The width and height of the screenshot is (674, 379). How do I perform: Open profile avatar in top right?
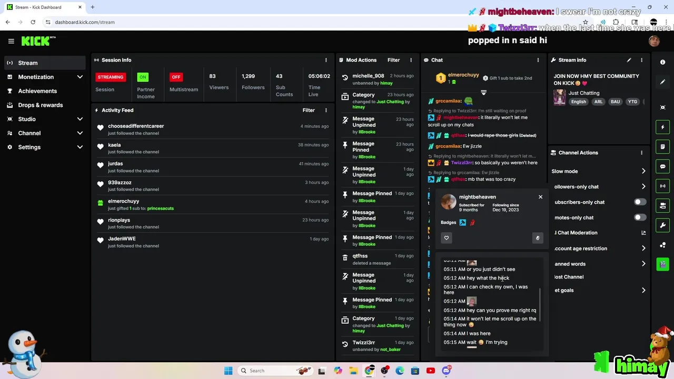(654, 41)
